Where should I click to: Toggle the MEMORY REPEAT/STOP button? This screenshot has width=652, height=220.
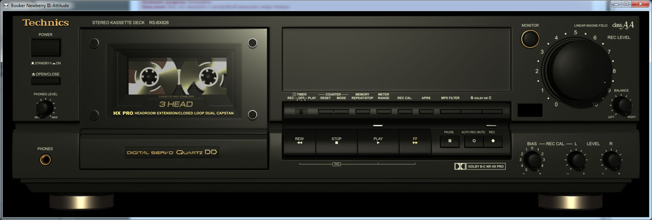pos(363,112)
